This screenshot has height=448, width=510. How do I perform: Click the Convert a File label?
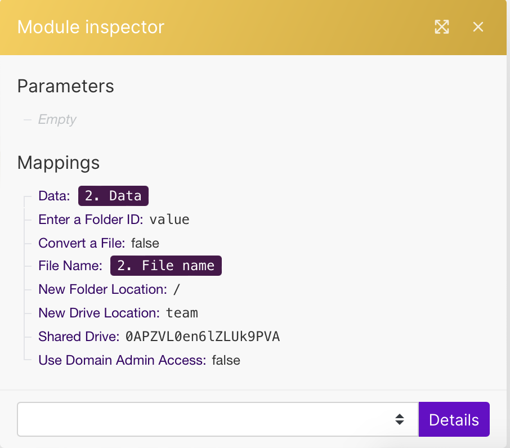click(82, 243)
